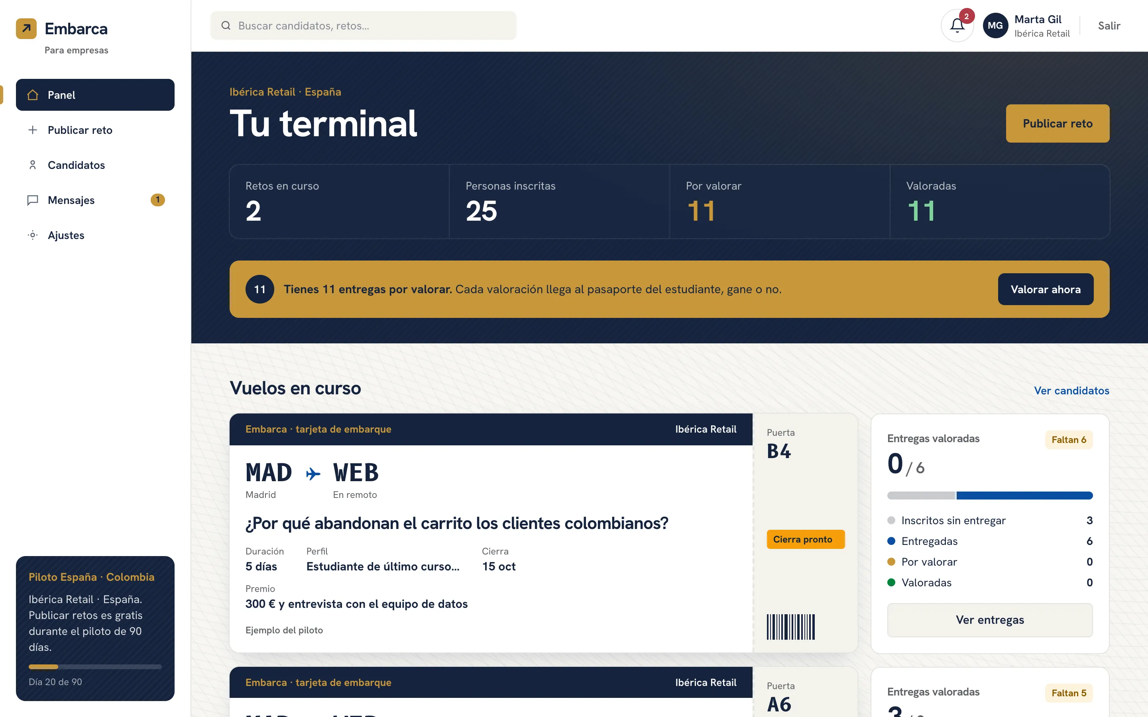Click the gear icon beside Ajustes
The image size is (1148, 717).
tap(33, 235)
